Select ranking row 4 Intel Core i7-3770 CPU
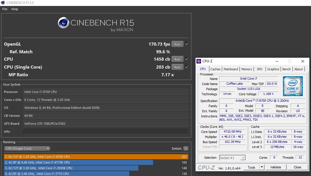The image size is (311, 176). 96,174
